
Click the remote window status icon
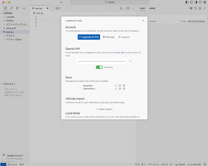pos(3,164)
